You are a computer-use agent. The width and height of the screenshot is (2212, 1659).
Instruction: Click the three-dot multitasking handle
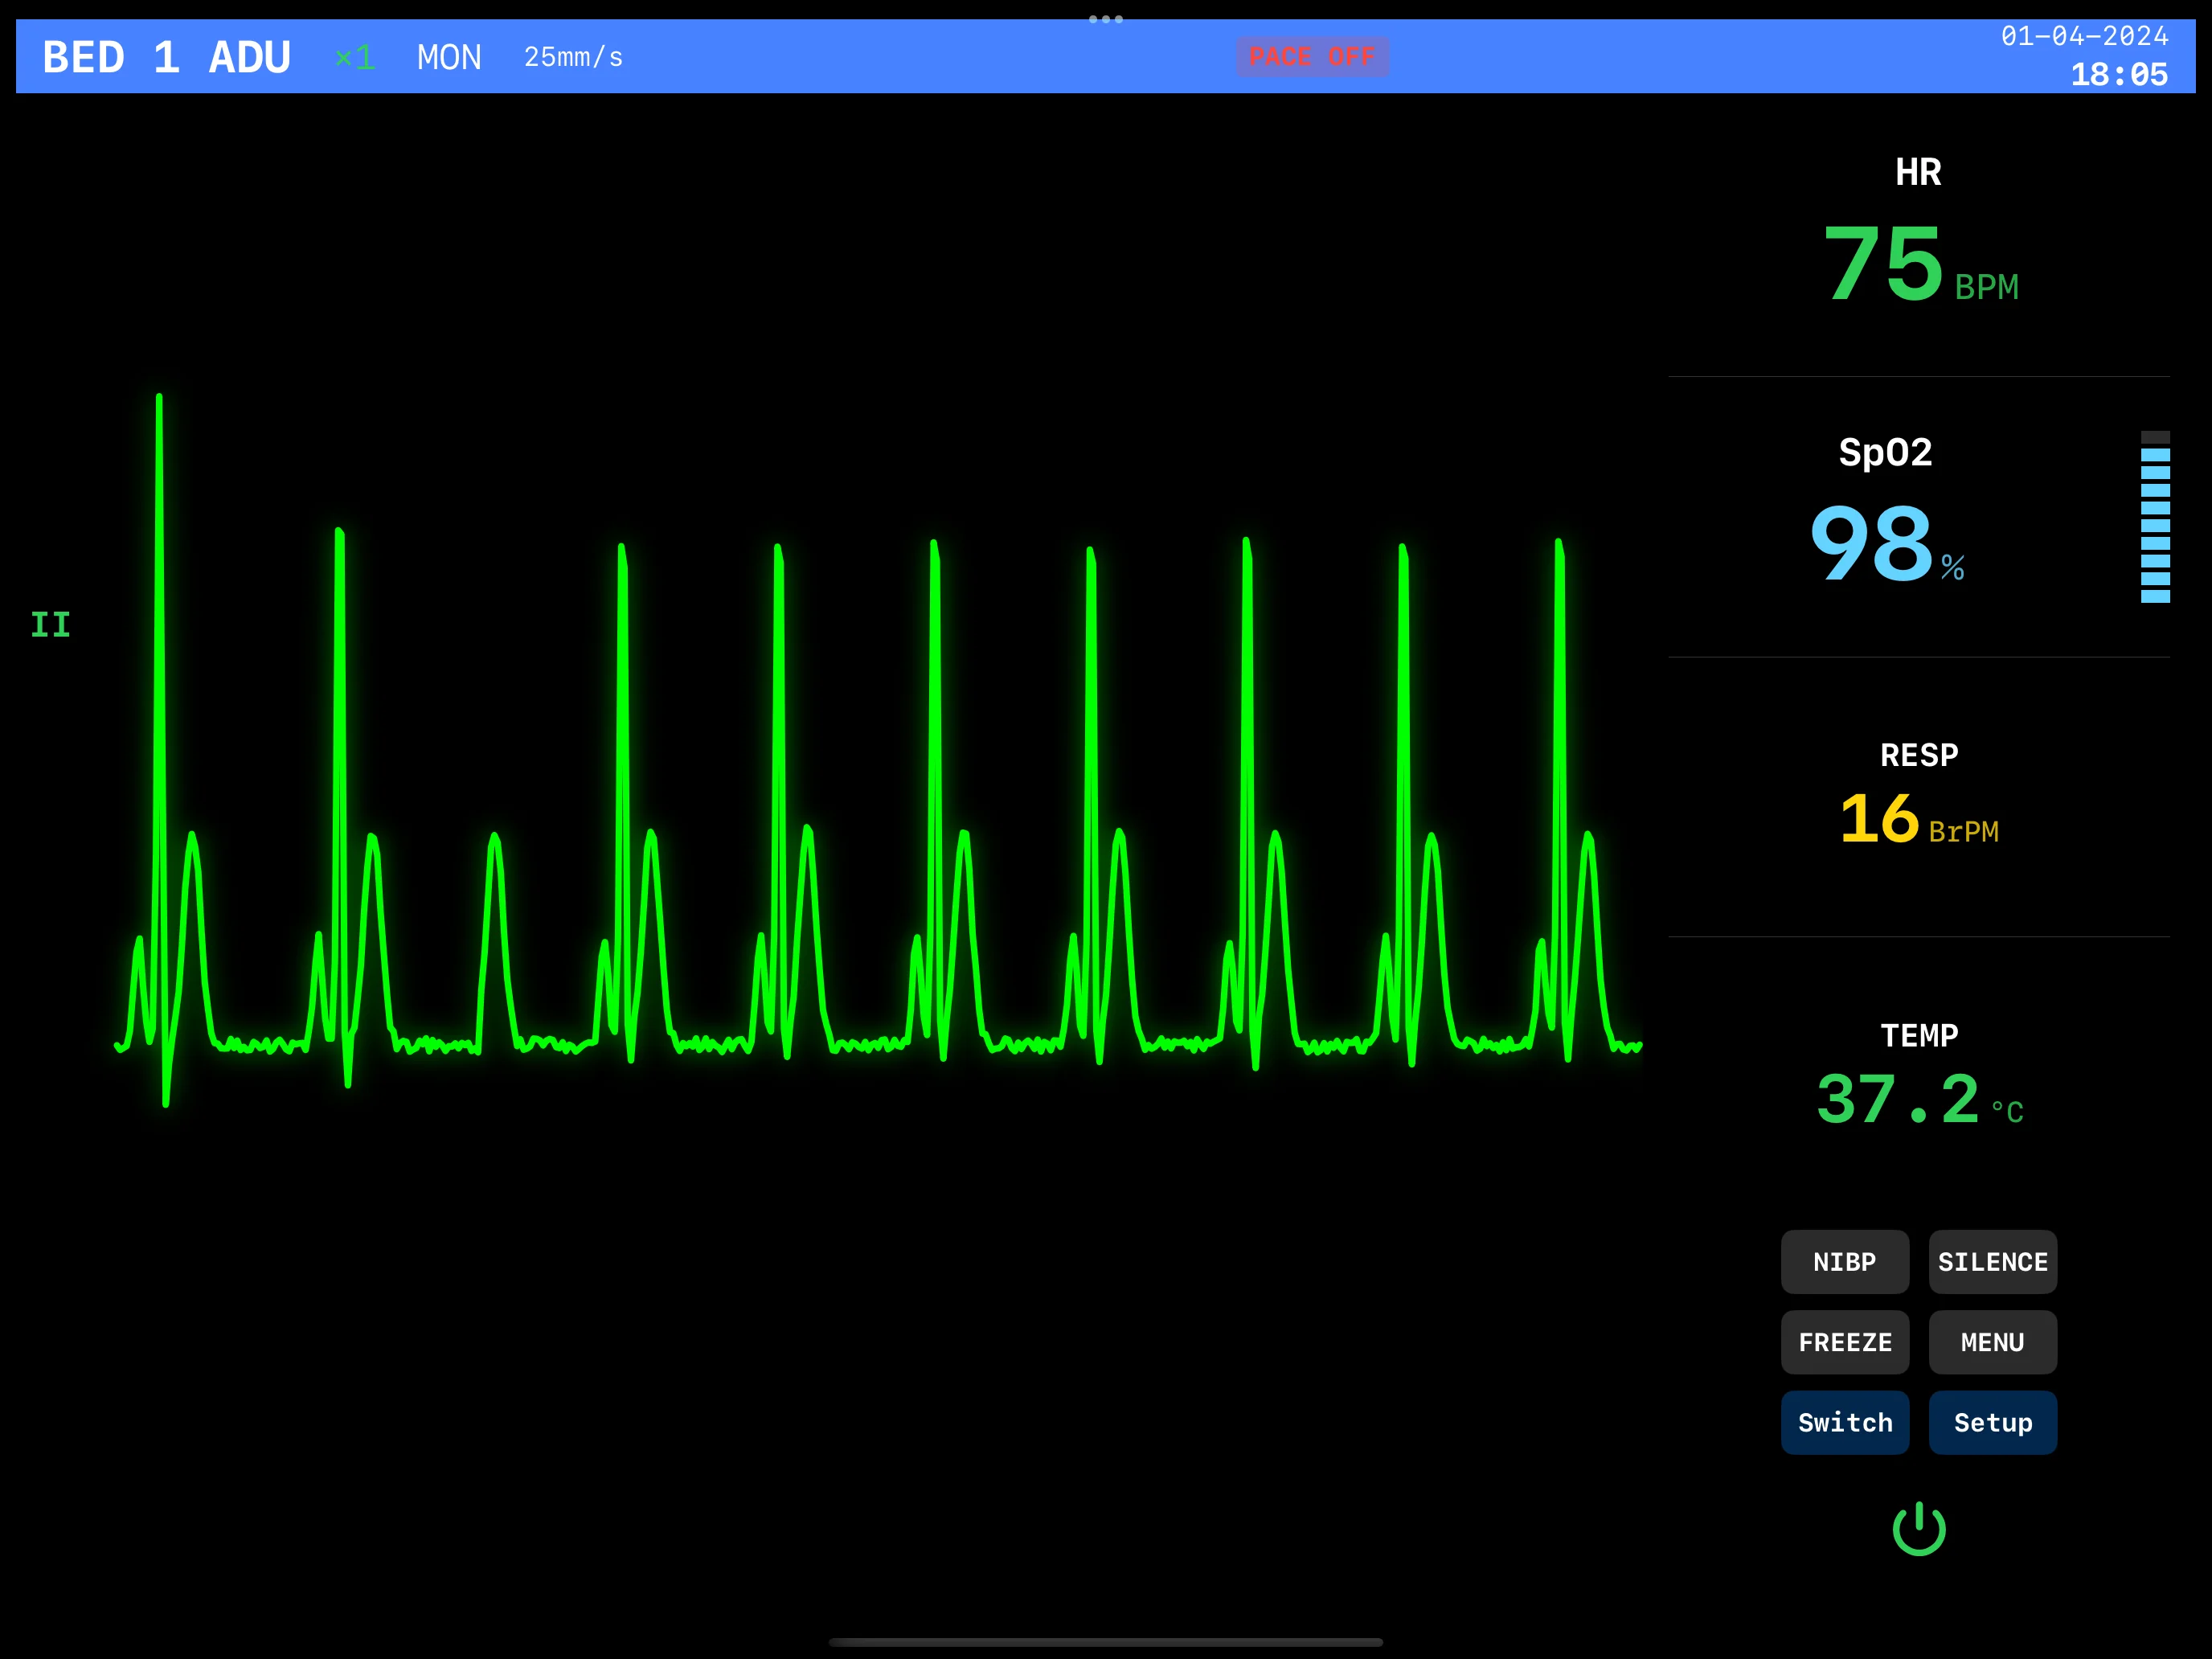(x=1106, y=19)
